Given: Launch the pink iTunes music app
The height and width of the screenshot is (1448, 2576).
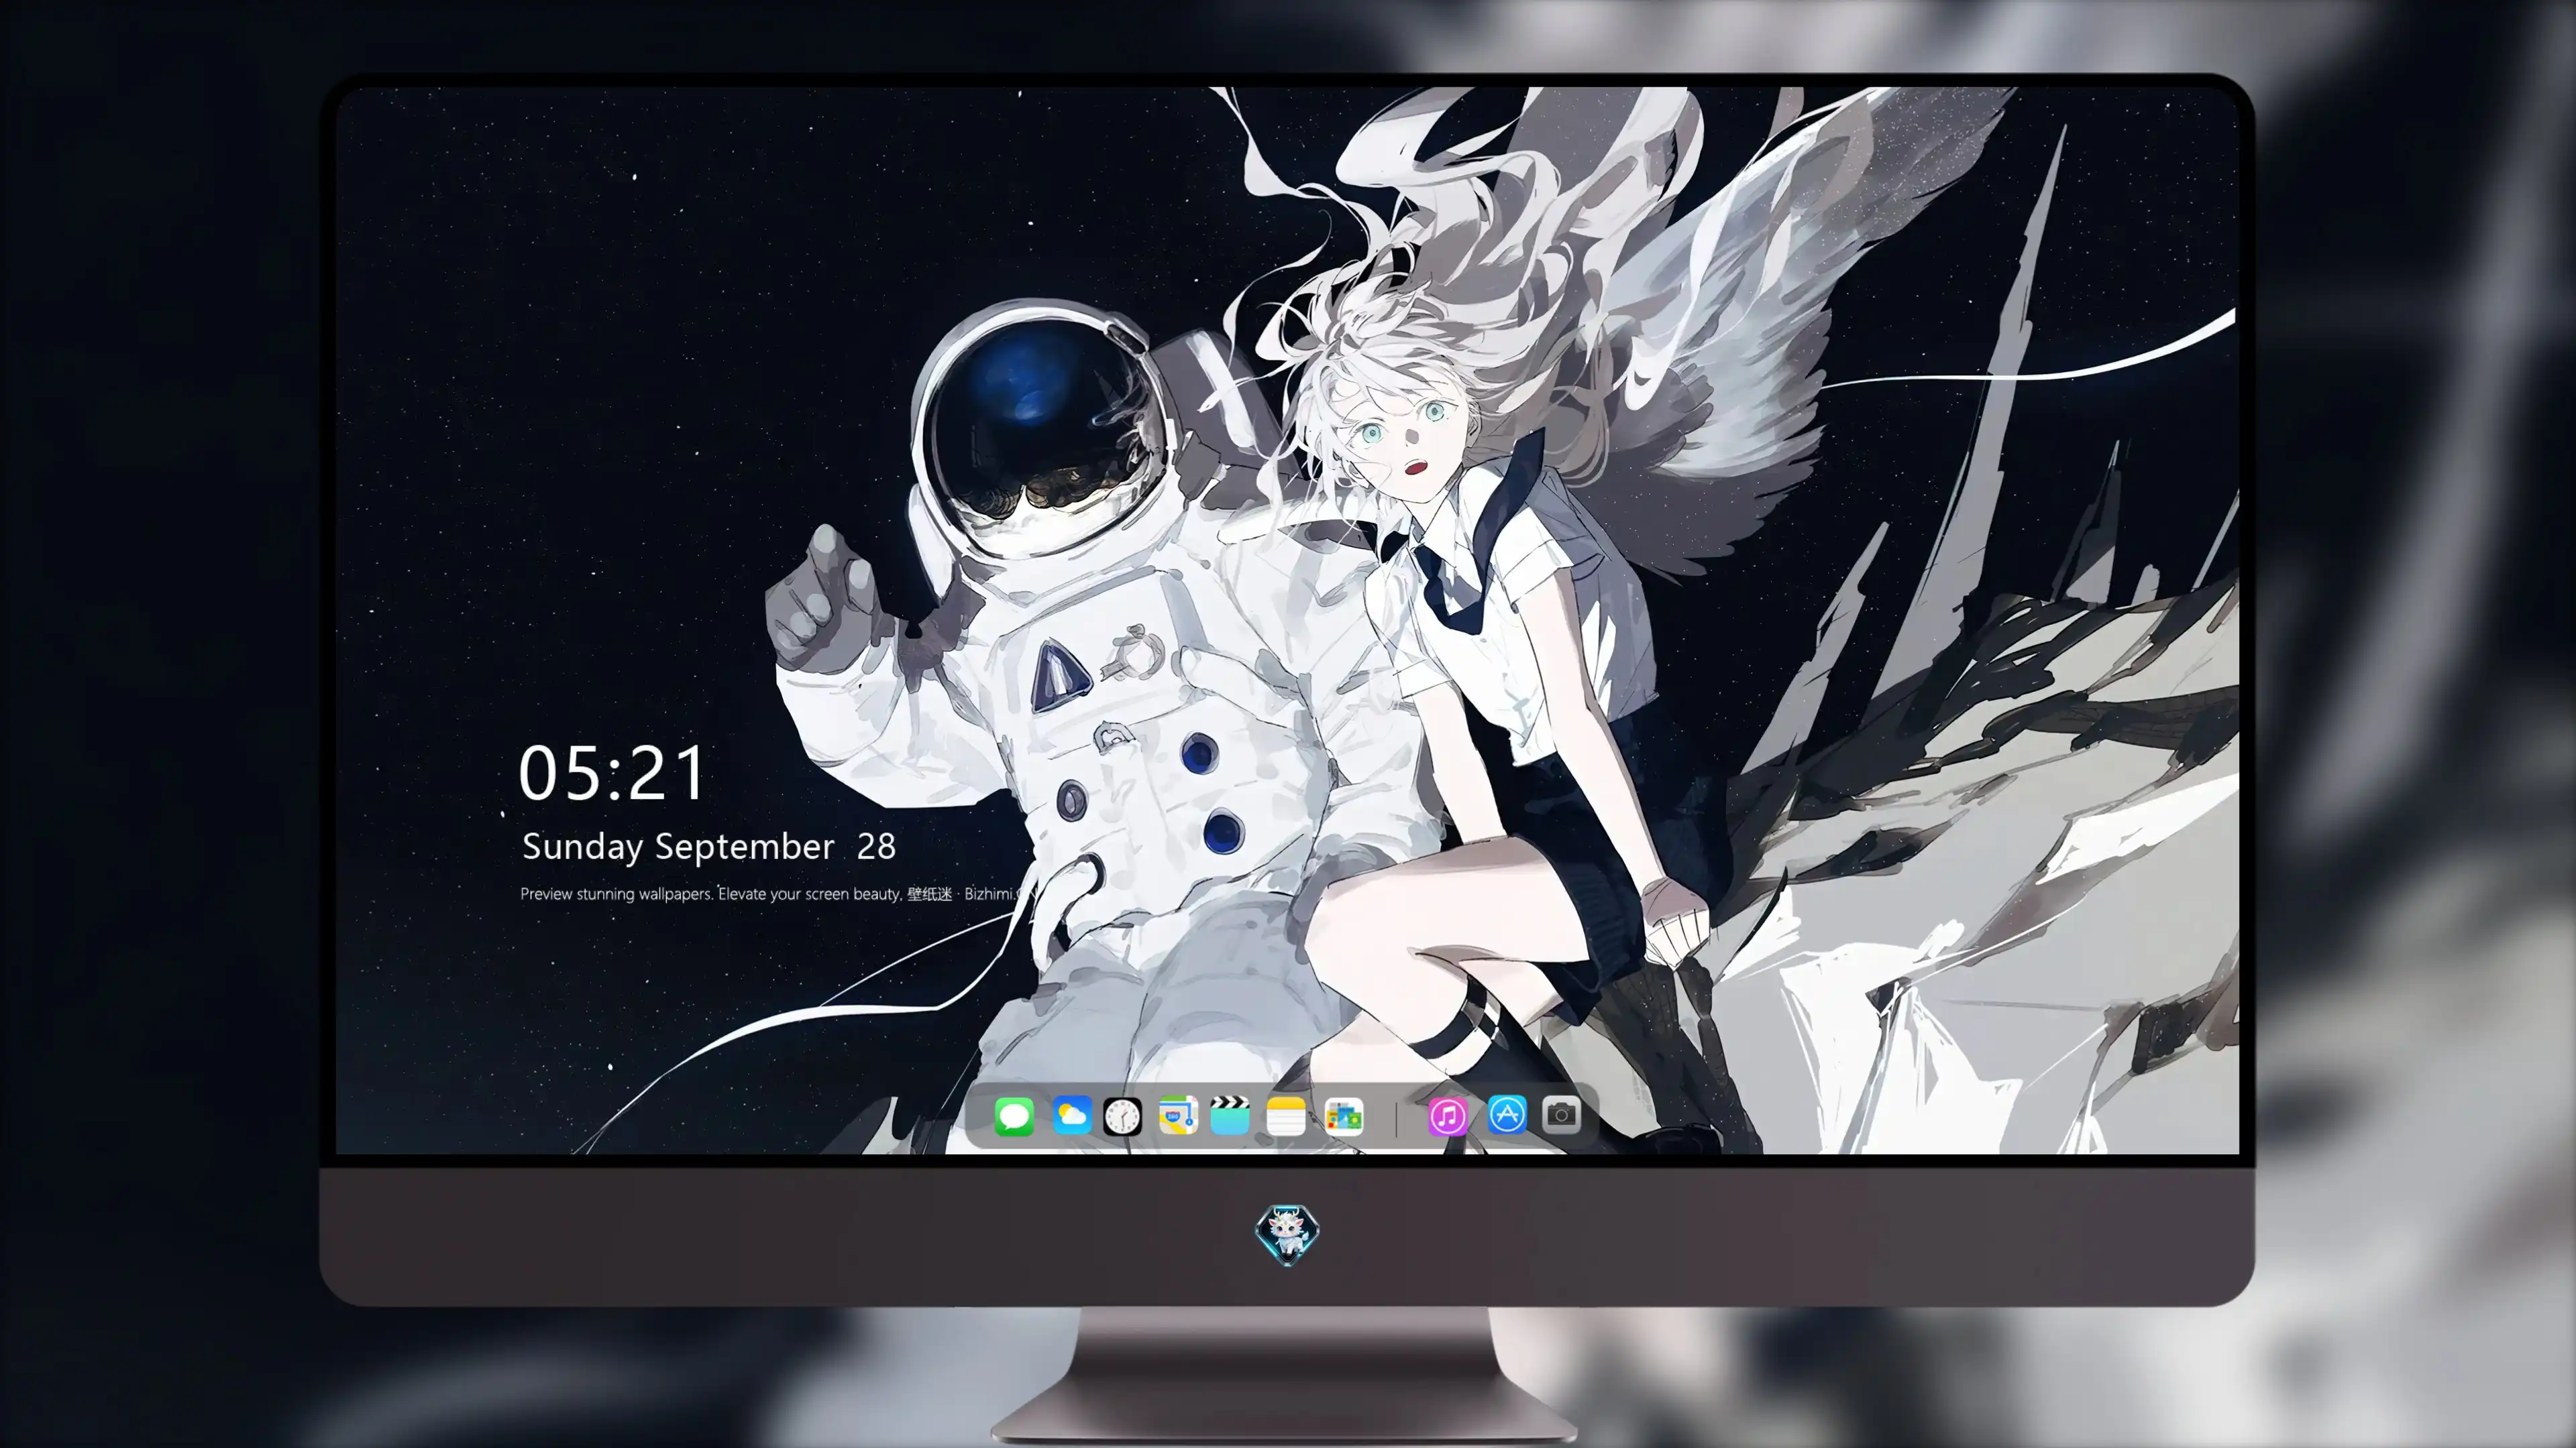Looking at the screenshot, I should point(1448,1116).
